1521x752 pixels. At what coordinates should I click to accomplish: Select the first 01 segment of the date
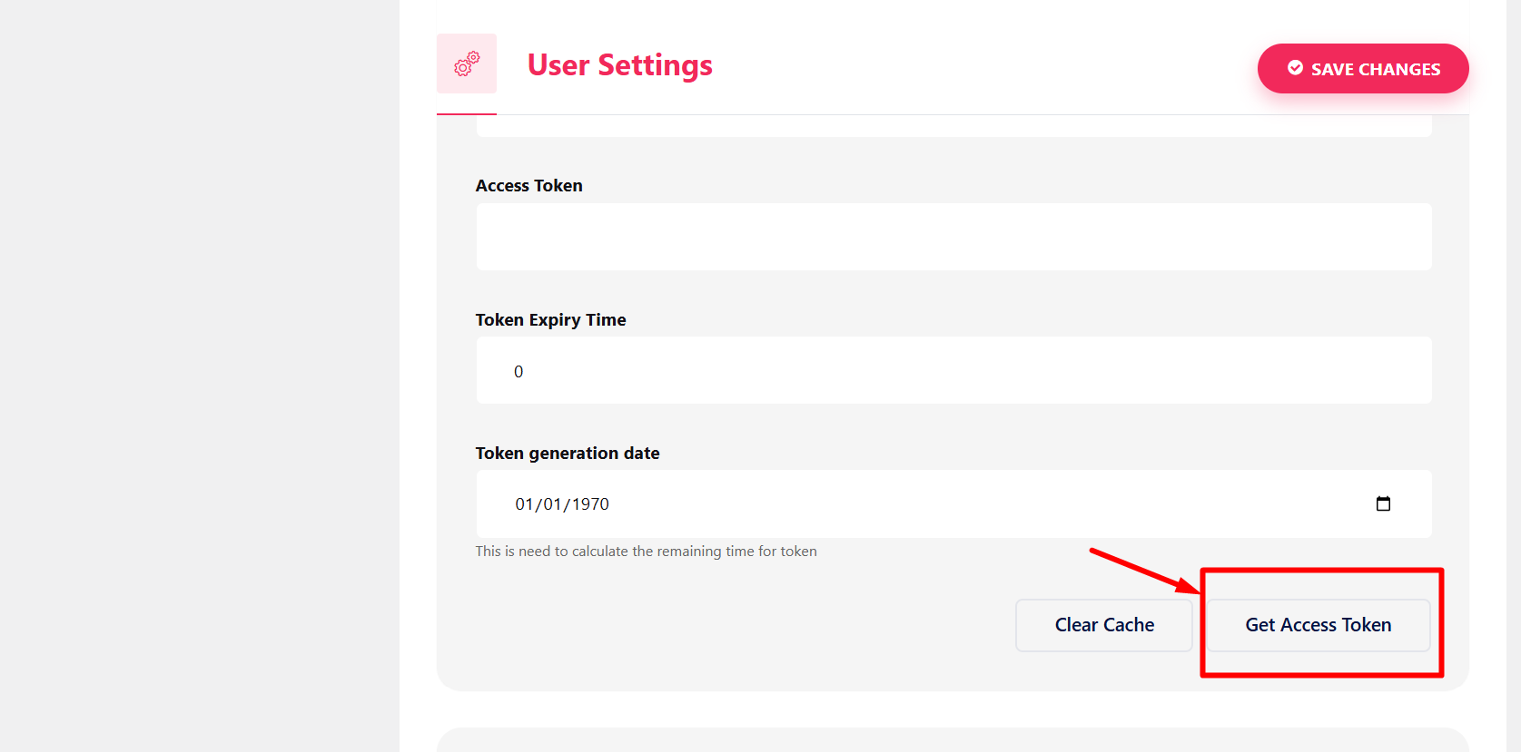point(524,504)
